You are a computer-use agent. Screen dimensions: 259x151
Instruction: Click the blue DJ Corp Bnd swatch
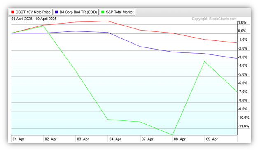[56, 12]
